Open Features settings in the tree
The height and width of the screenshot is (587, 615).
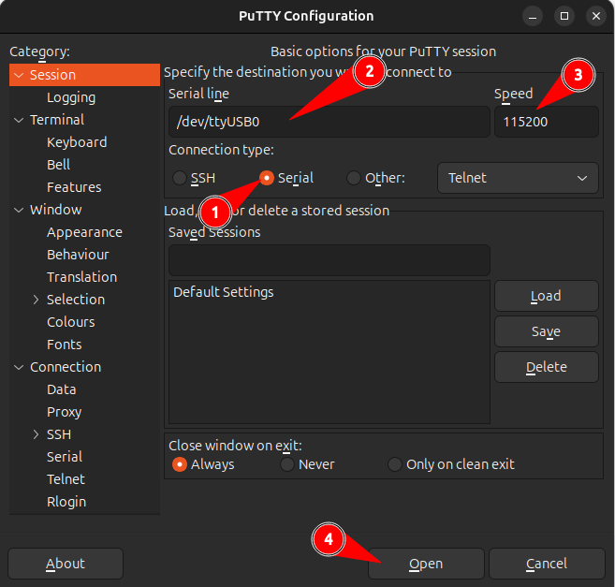pyautogui.click(x=74, y=187)
